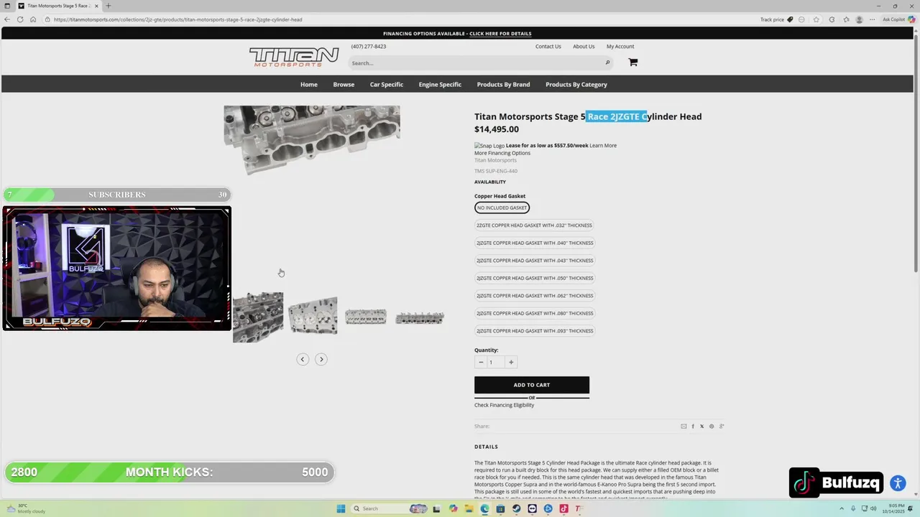Open Car Specific menu
Screen dimensions: 920x517
tap(387, 85)
